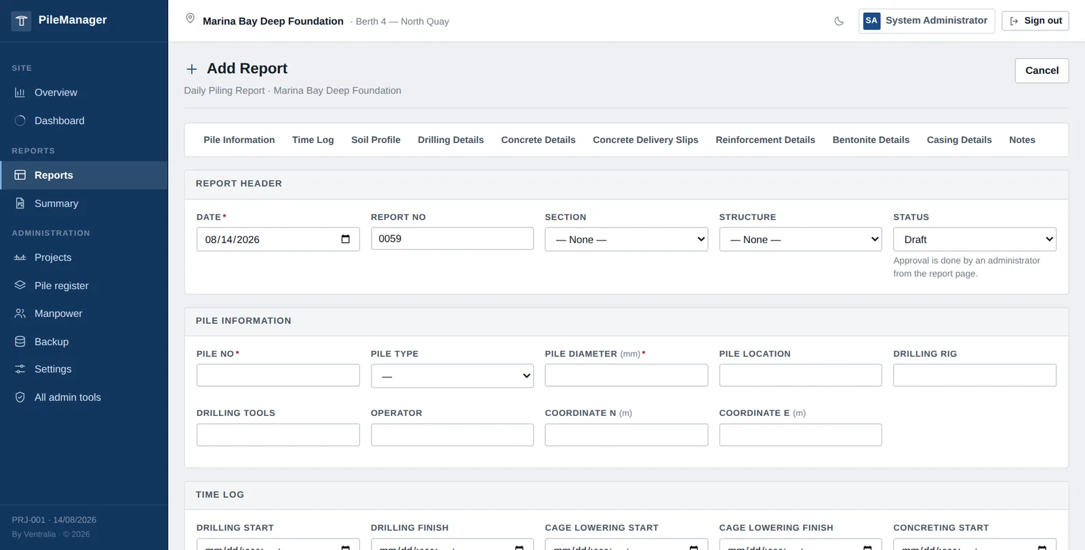
Task: Jump to the Time Log tab
Action: click(x=313, y=140)
